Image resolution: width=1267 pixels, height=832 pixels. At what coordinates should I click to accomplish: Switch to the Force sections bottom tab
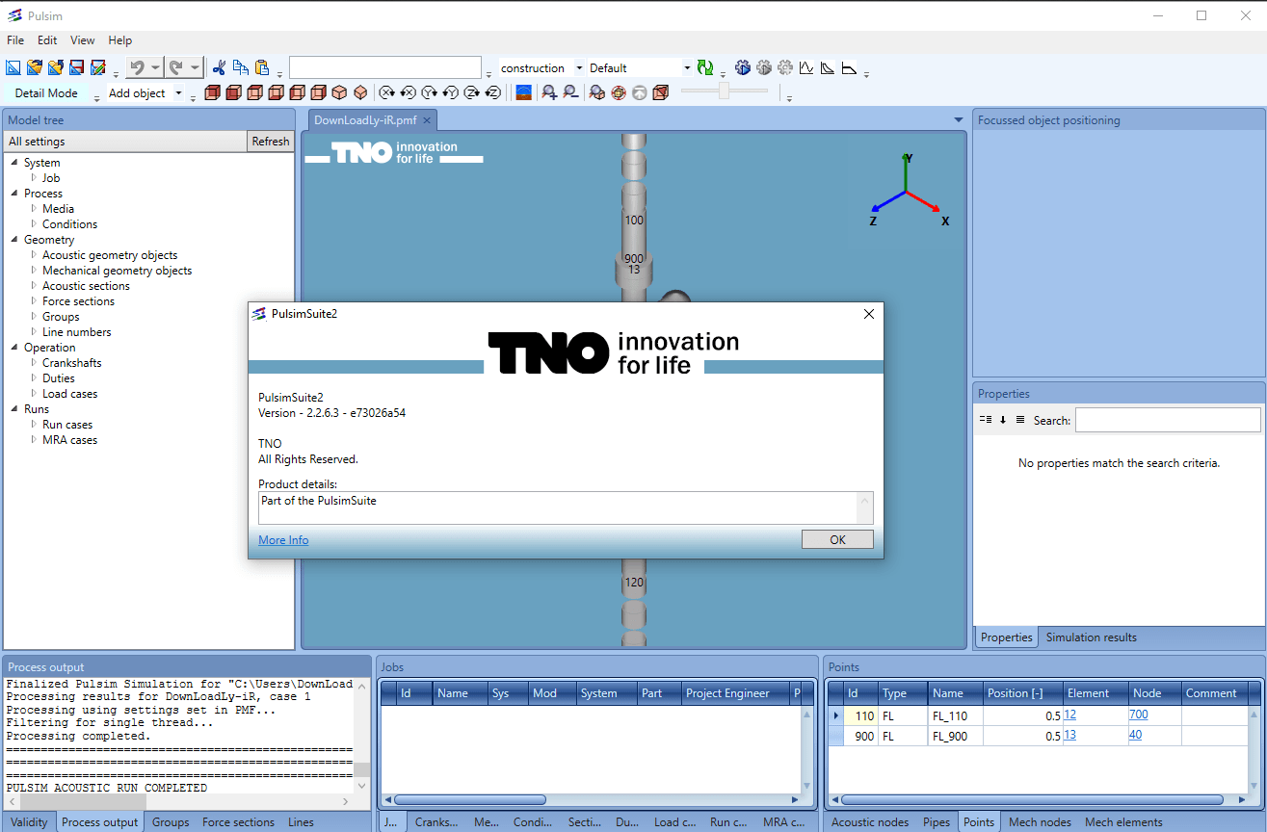coord(238,822)
